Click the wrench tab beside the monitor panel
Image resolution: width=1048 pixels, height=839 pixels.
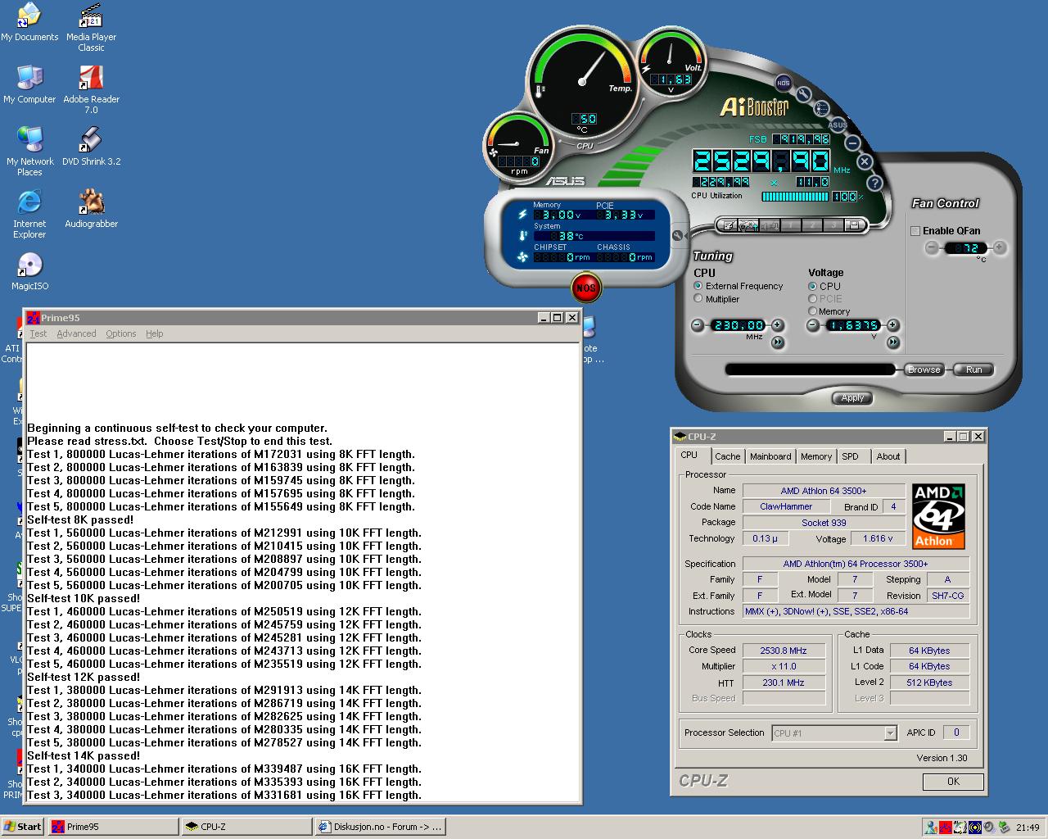[x=677, y=236]
